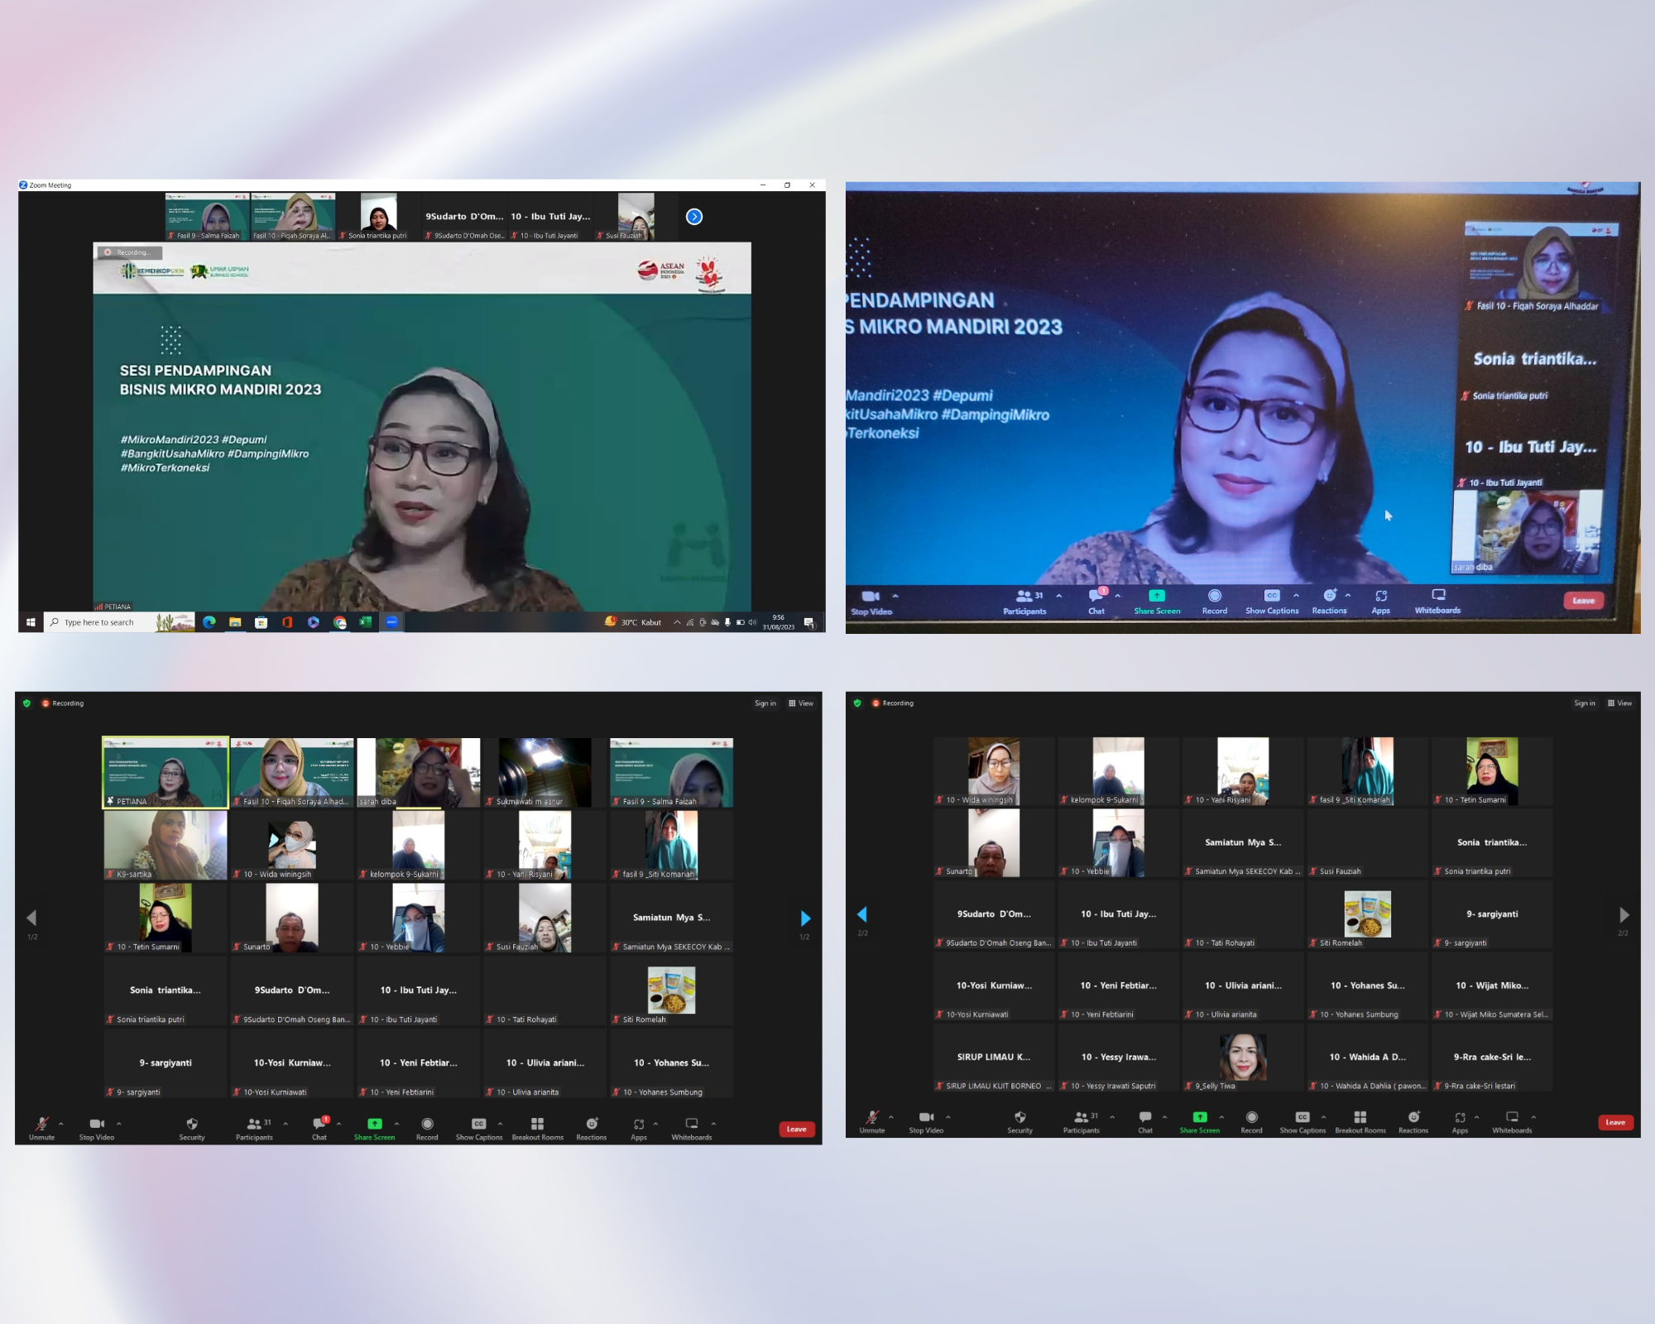1655x1324 pixels.
Task: Click Show Captions in top-right Zoom toolbar
Action: coord(1272,596)
